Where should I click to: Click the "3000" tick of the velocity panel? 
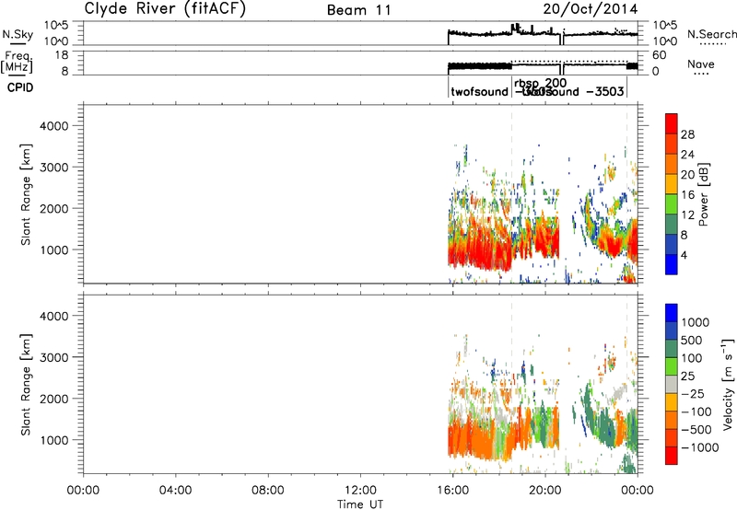[54, 357]
